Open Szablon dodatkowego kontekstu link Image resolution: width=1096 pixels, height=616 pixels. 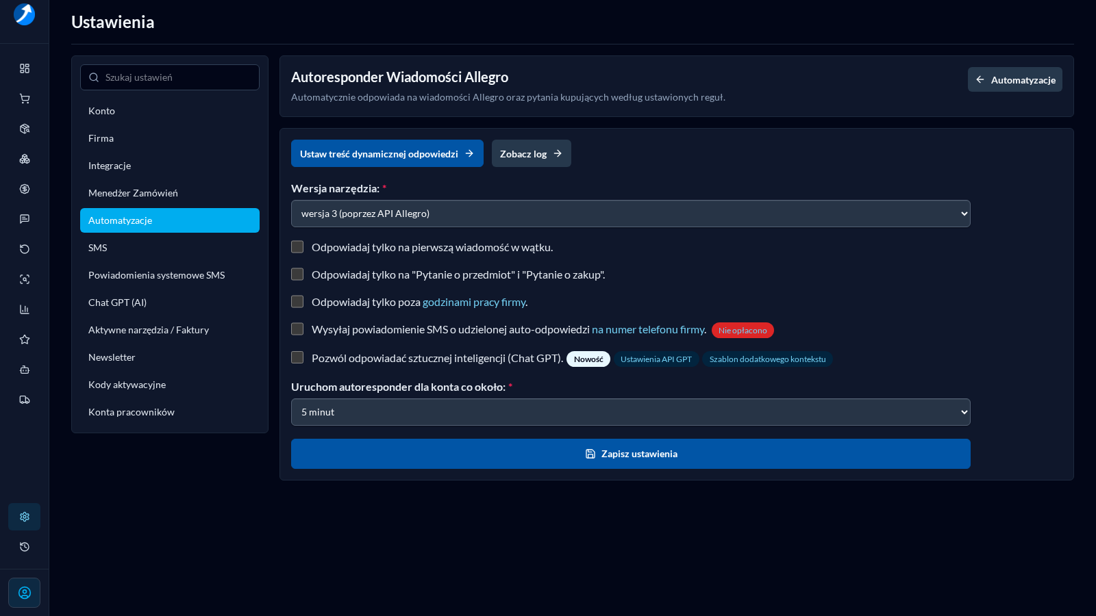pyautogui.click(x=767, y=359)
